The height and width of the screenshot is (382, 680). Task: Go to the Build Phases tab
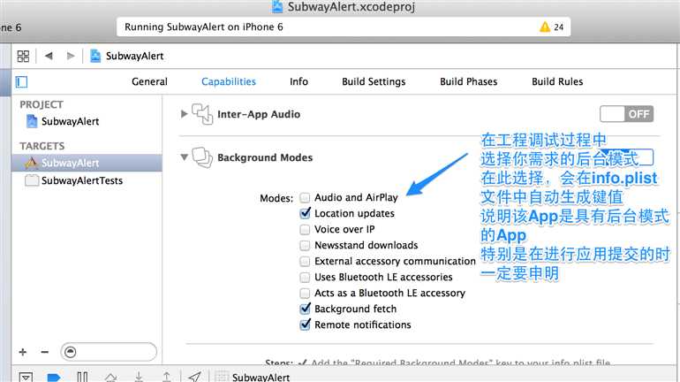(x=469, y=81)
